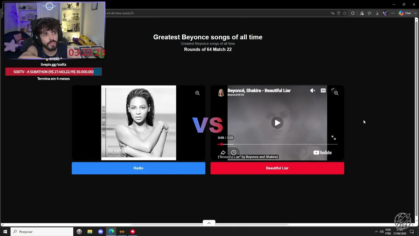
Task: Open the orange arrows app in taskbar
Action: click(122, 232)
